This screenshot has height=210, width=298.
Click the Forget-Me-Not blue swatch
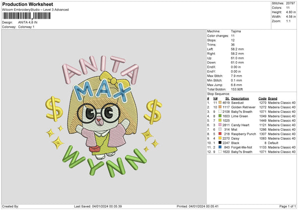click(x=220, y=147)
